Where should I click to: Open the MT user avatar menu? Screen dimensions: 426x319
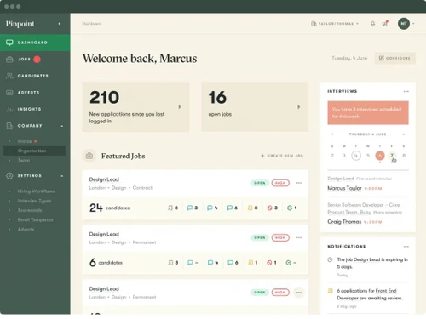404,24
